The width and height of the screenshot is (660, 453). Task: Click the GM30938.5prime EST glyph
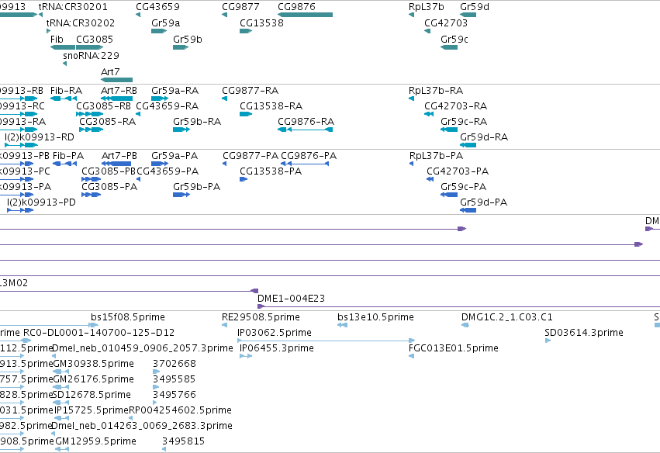61,372
